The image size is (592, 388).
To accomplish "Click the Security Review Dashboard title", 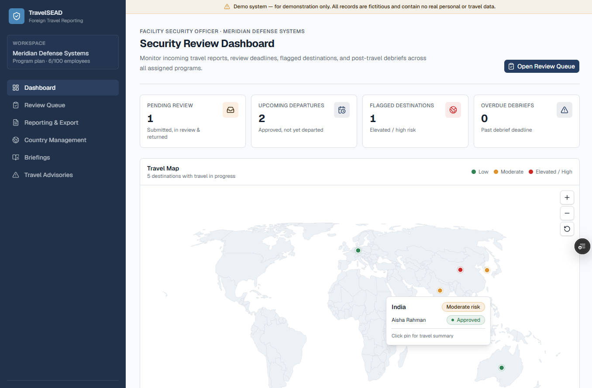I will point(207,44).
